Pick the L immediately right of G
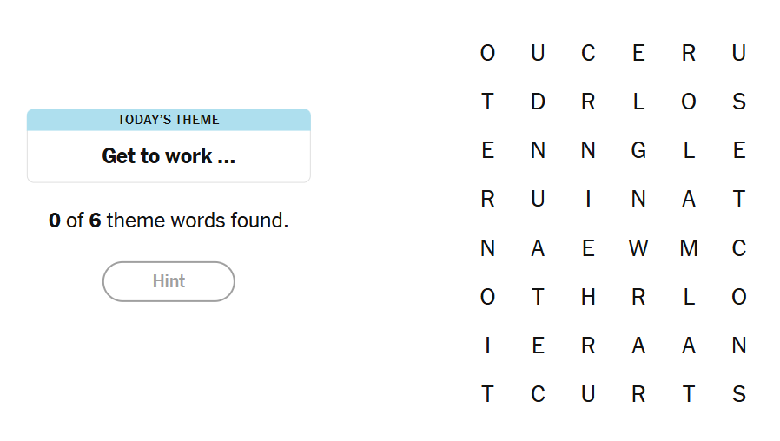The width and height of the screenshot is (780, 441). click(689, 151)
